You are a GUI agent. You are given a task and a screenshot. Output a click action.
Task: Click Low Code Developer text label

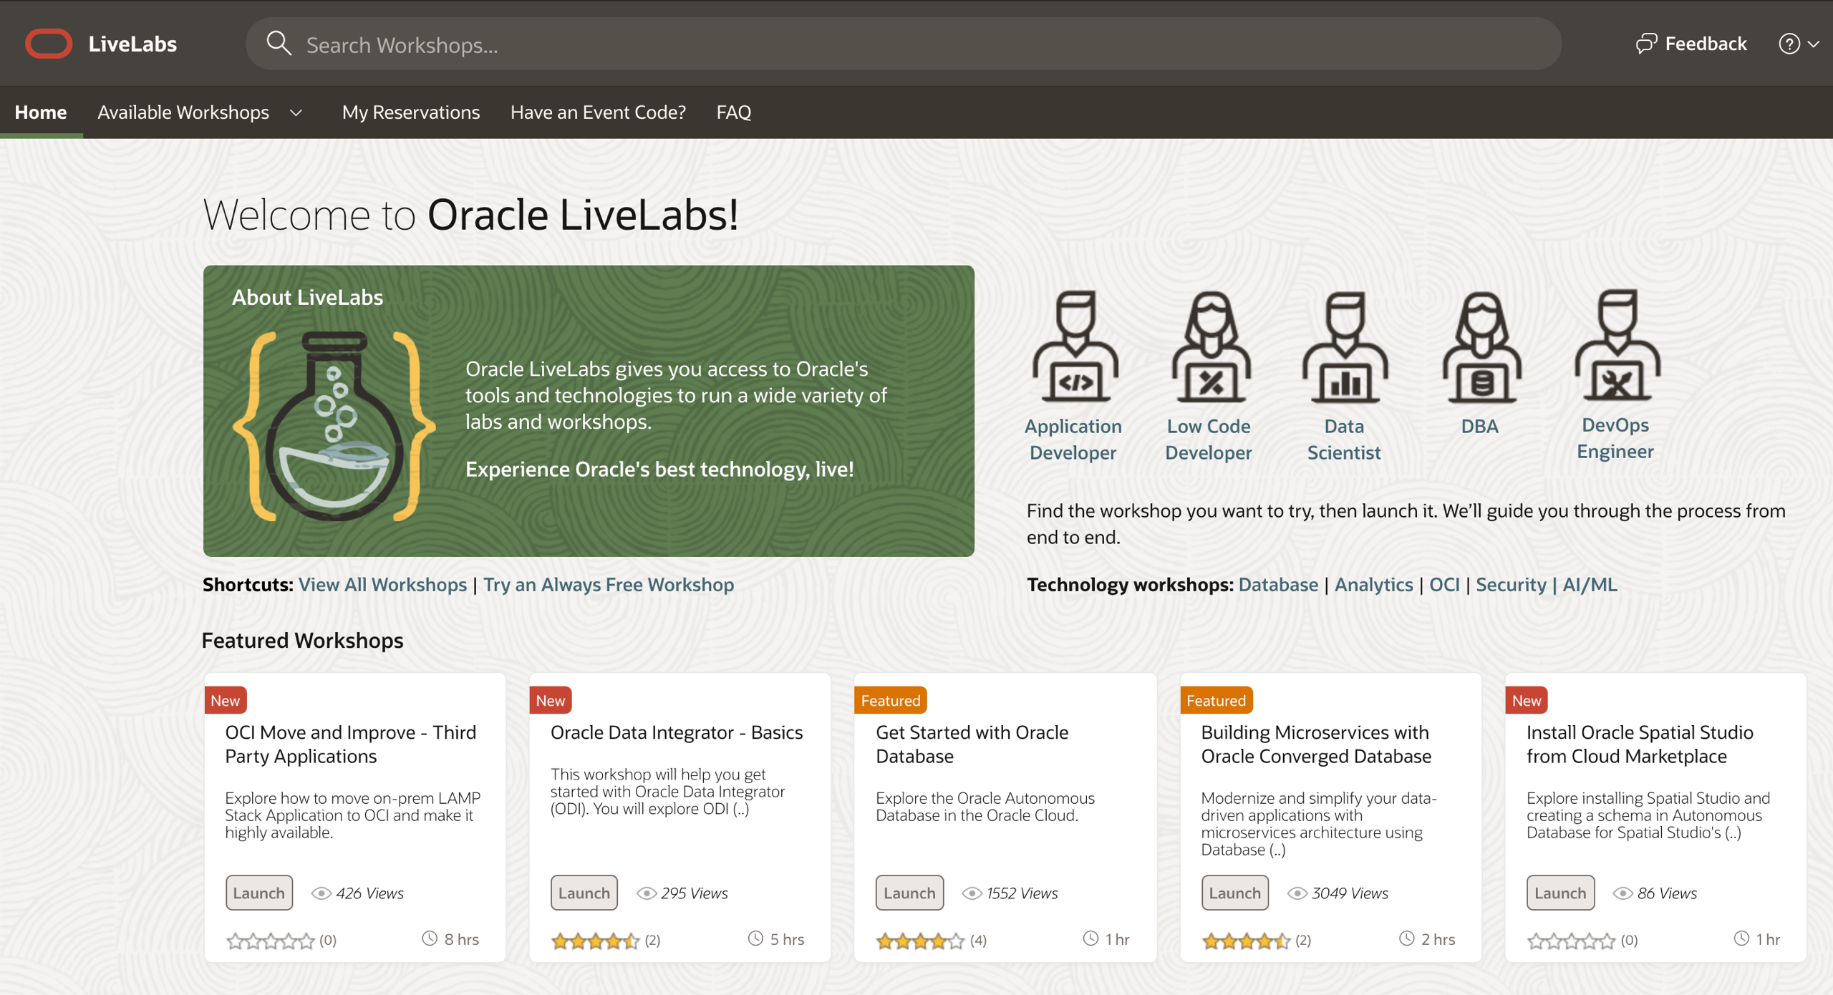(x=1209, y=439)
